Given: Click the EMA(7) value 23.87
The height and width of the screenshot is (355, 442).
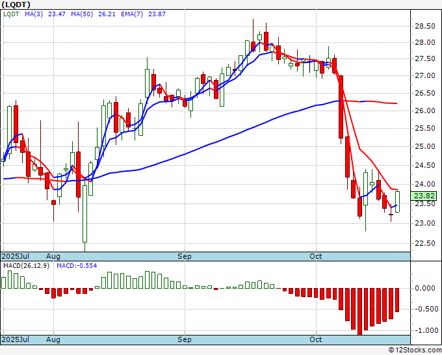Looking at the screenshot, I should click(157, 14).
